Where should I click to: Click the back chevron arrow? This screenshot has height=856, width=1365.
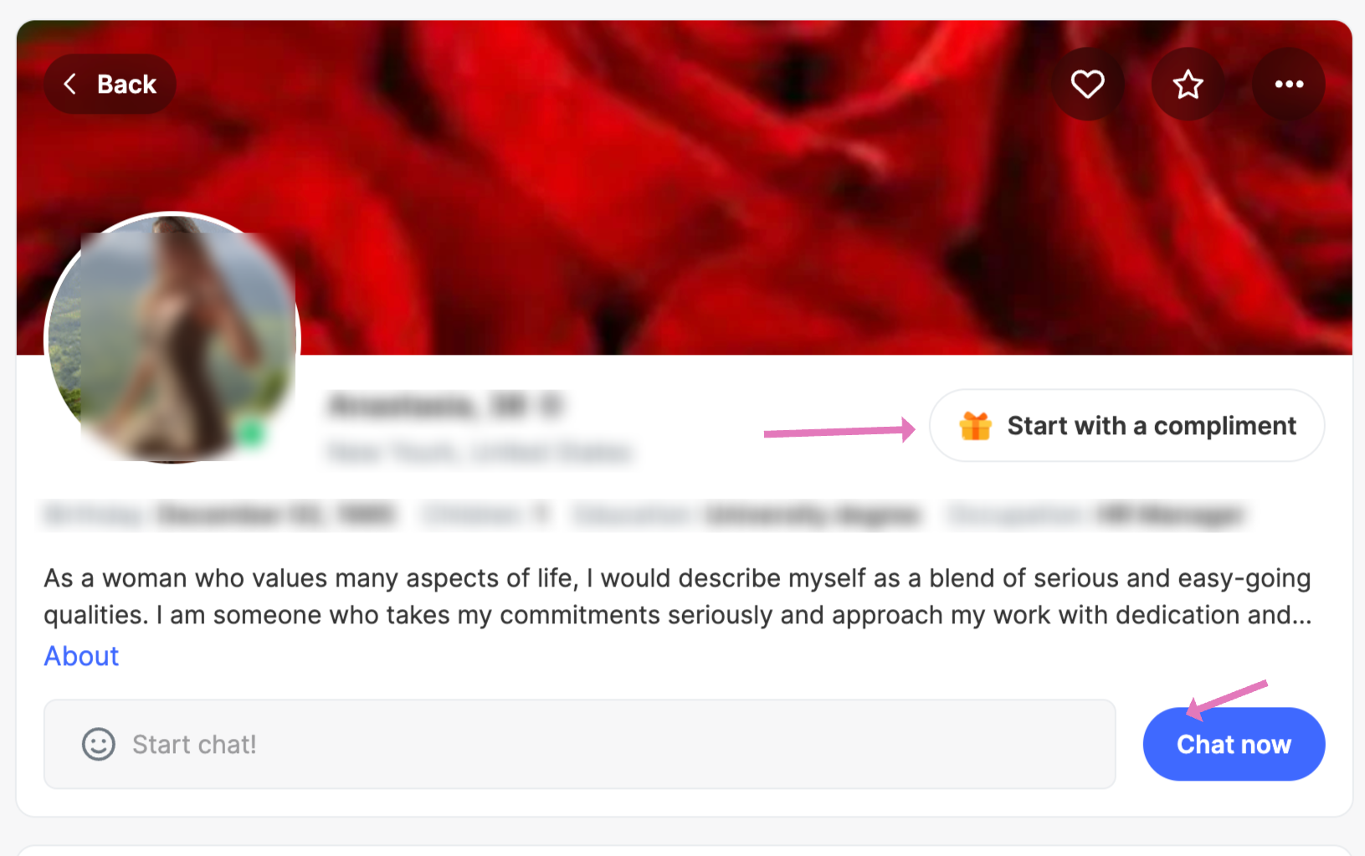click(x=69, y=84)
